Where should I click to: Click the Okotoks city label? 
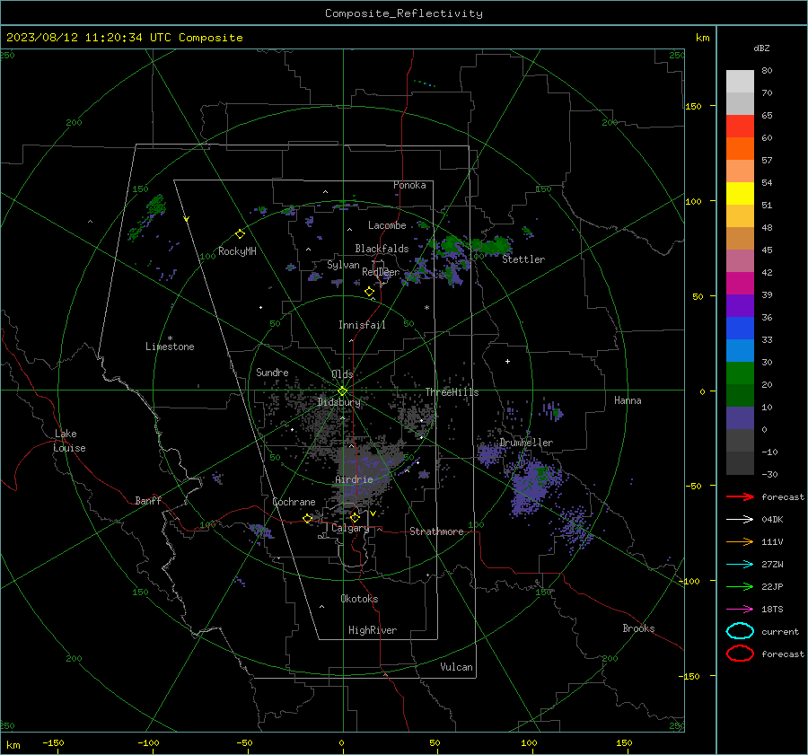pyautogui.click(x=359, y=599)
